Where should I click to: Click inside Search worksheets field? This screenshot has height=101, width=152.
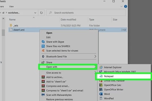tap(86, 13)
